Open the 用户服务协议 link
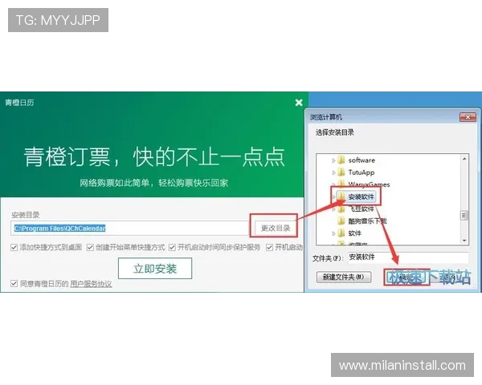The height and width of the screenshot is (385, 482). click(x=91, y=284)
